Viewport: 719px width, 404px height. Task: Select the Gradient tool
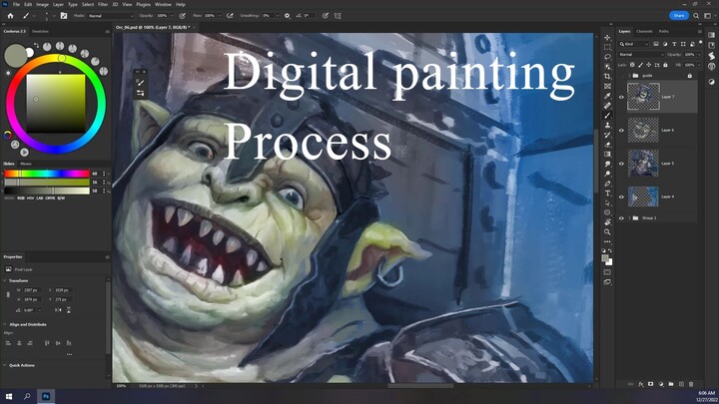pos(607,154)
